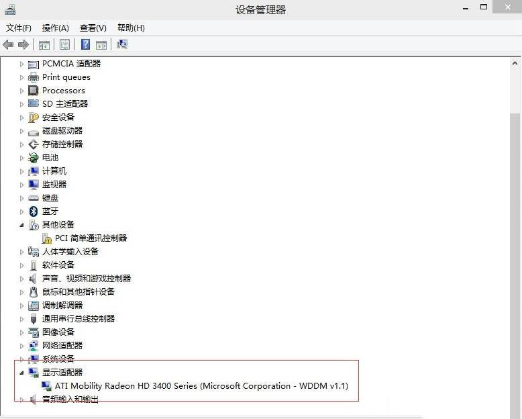The image size is (522, 419).
Task: Select 声音、视频和游戏控制器 tree item
Action: pos(86,279)
